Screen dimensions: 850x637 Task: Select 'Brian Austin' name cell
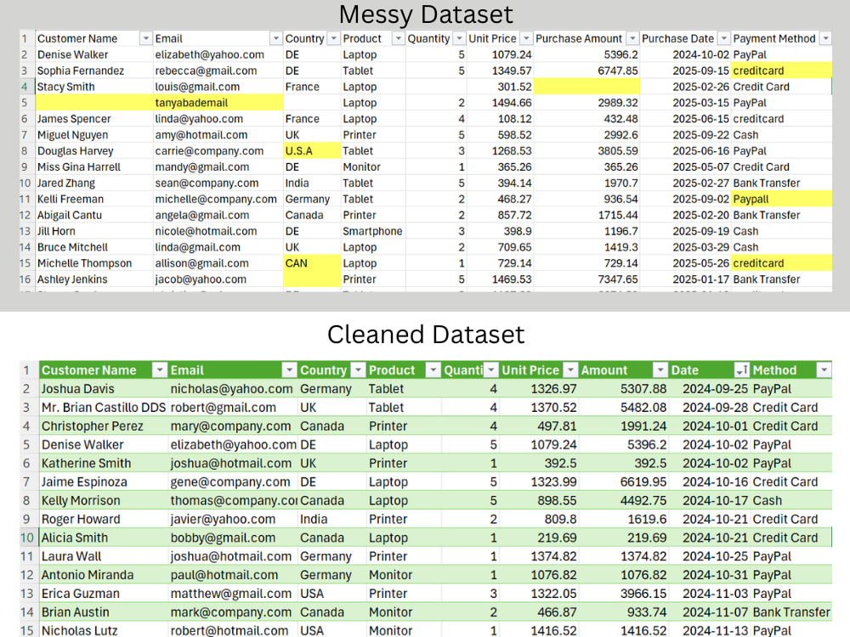[x=103, y=612]
